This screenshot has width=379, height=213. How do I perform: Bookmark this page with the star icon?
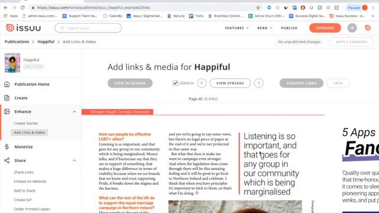tap(258, 8)
